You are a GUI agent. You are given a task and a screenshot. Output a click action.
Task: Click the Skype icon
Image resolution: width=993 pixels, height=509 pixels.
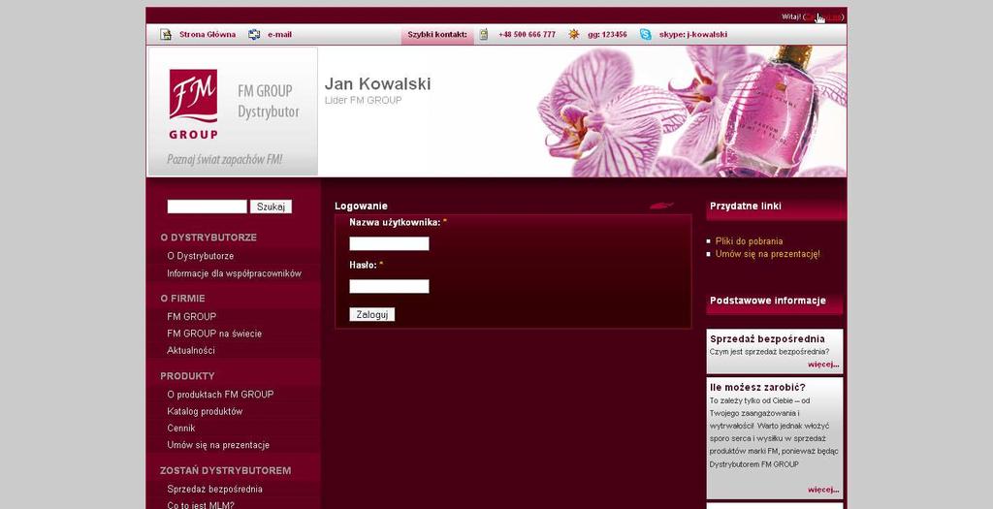click(645, 34)
